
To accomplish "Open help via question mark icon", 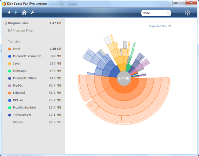I will point(187,13).
